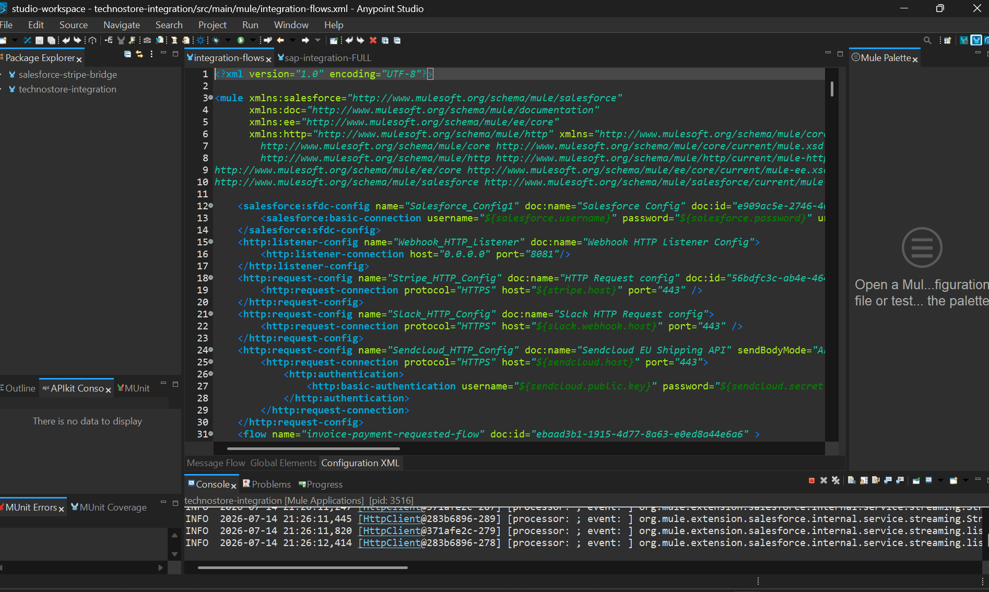Click the blue gear settings toolbar icon

coord(201,40)
